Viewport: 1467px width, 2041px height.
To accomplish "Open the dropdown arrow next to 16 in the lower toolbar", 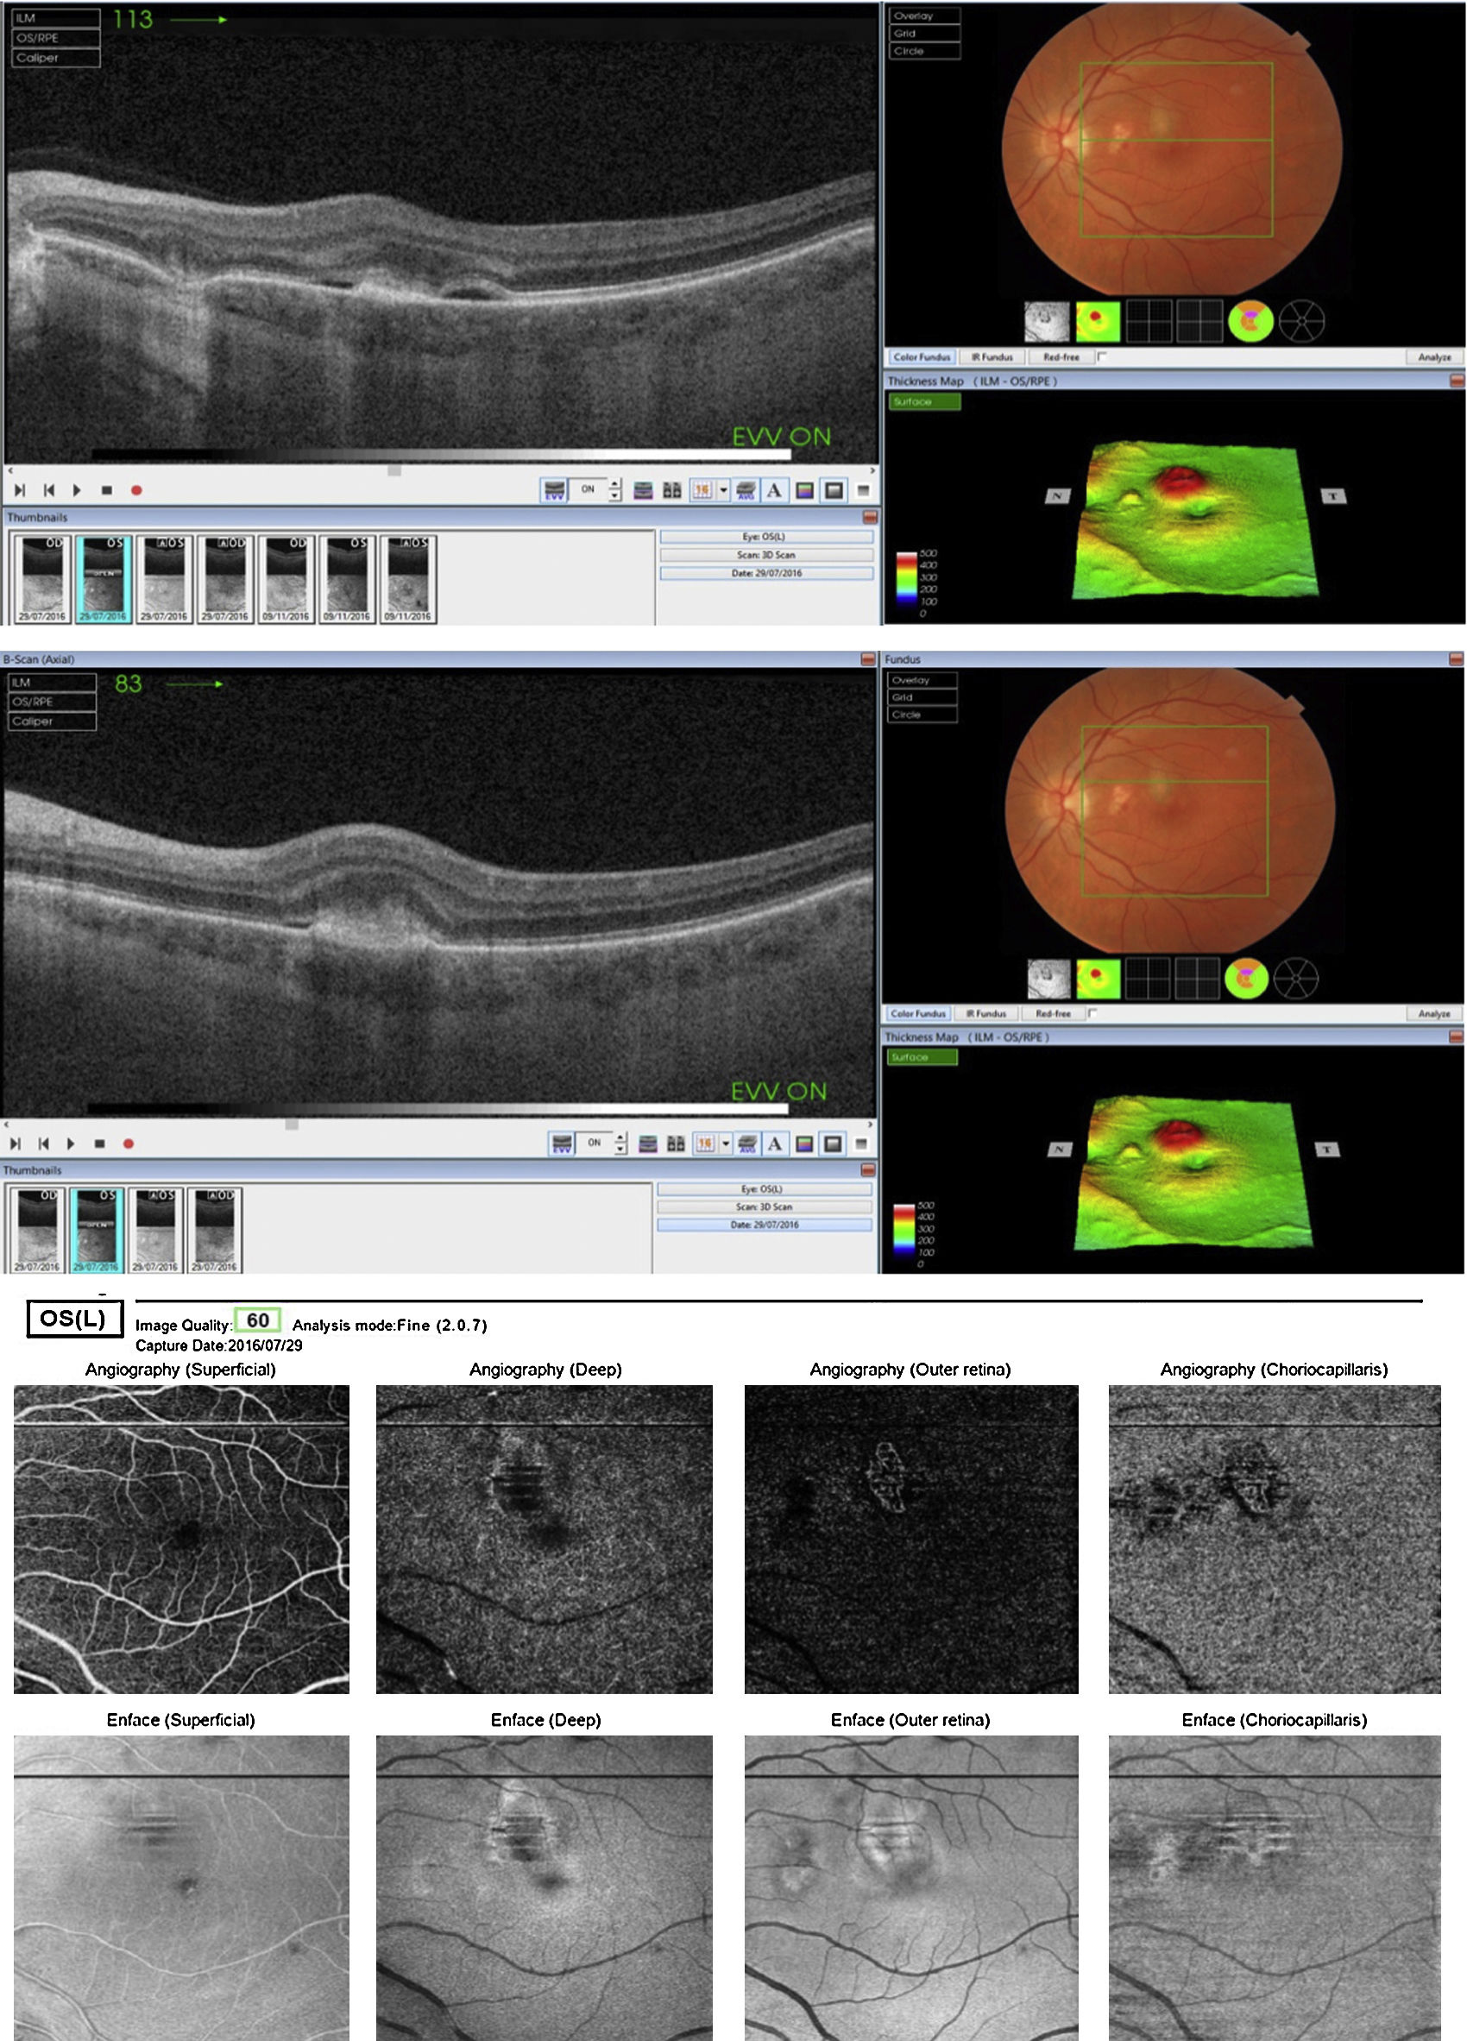I will (727, 1143).
